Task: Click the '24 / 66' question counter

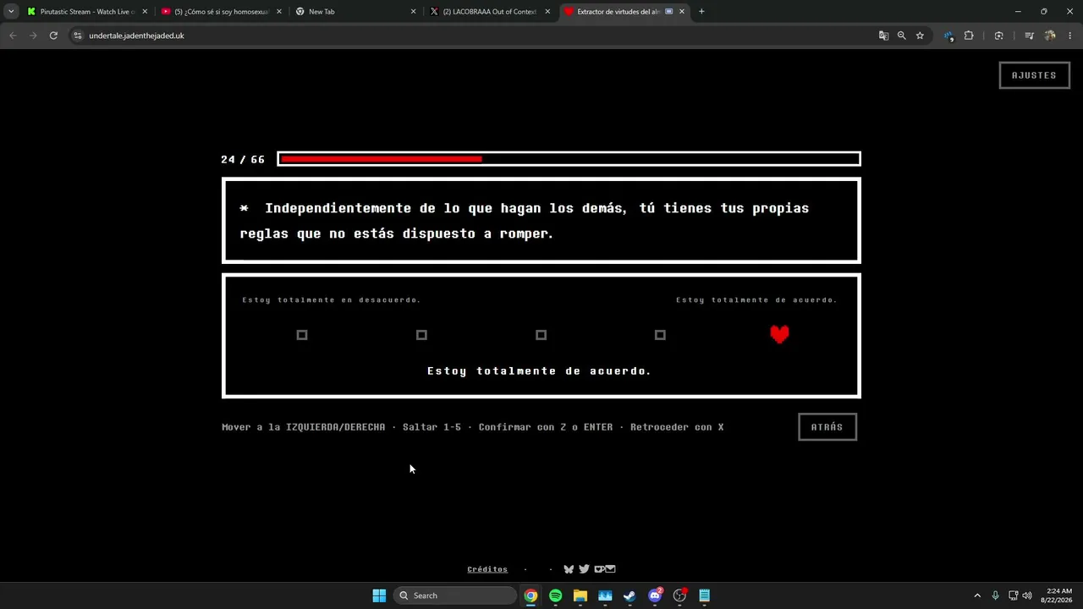Action: tap(243, 159)
